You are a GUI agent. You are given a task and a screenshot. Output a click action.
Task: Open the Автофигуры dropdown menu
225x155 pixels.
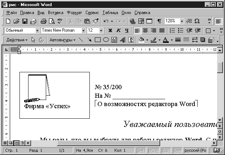pos(62,40)
